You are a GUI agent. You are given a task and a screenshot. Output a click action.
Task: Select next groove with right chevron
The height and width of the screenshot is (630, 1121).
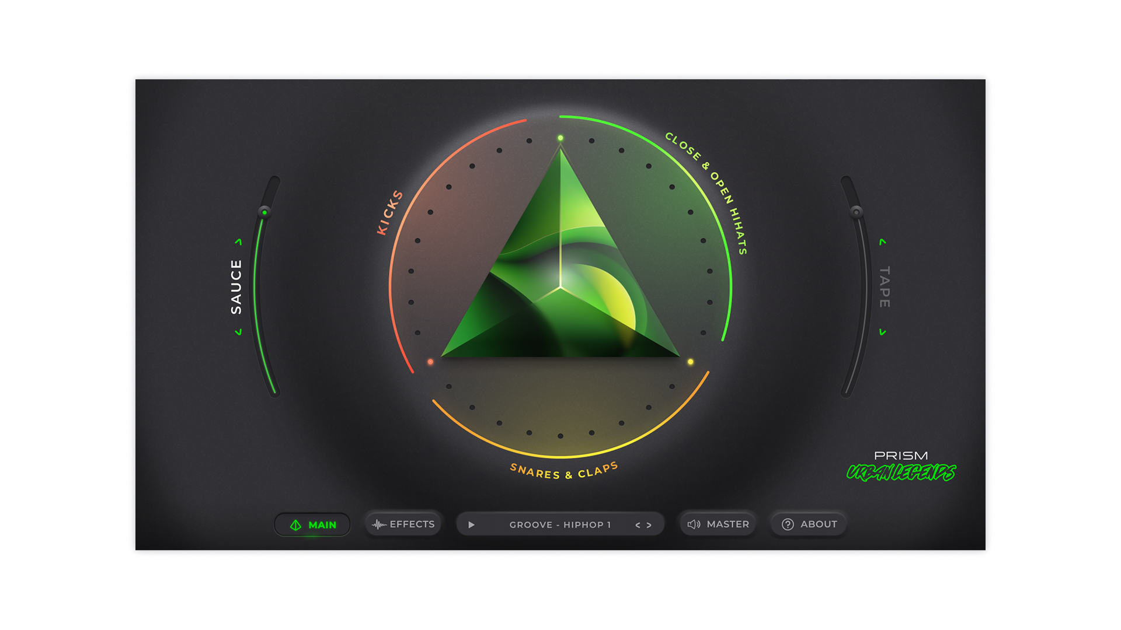(649, 525)
